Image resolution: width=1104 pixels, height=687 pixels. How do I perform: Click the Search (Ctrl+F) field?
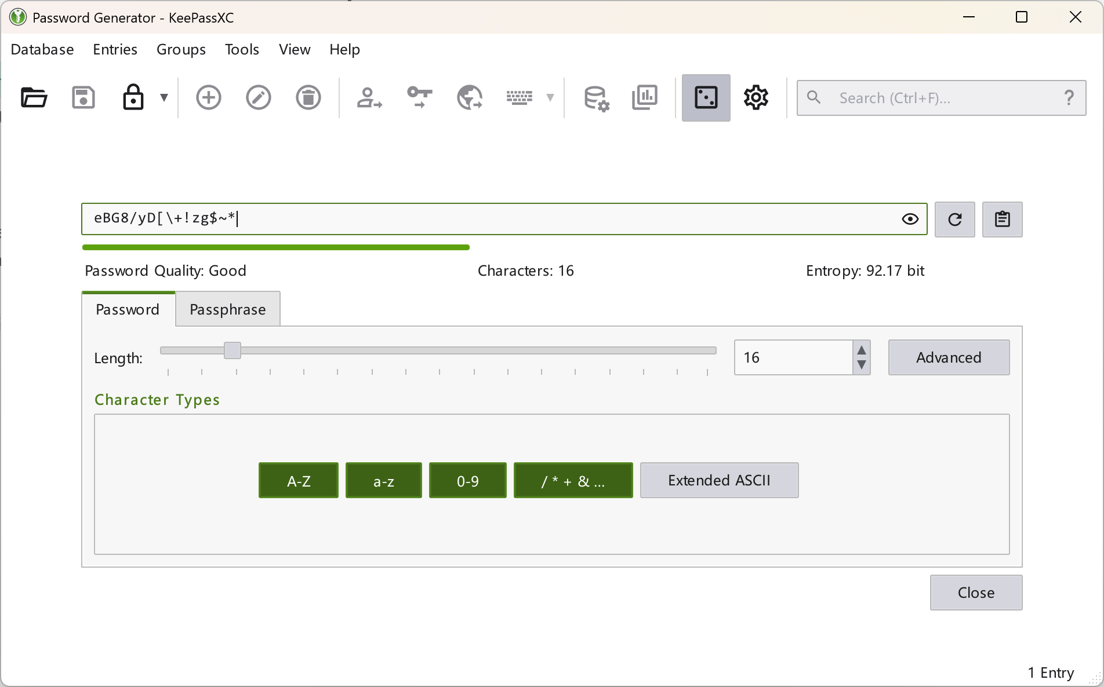click(x=941, y=98)
